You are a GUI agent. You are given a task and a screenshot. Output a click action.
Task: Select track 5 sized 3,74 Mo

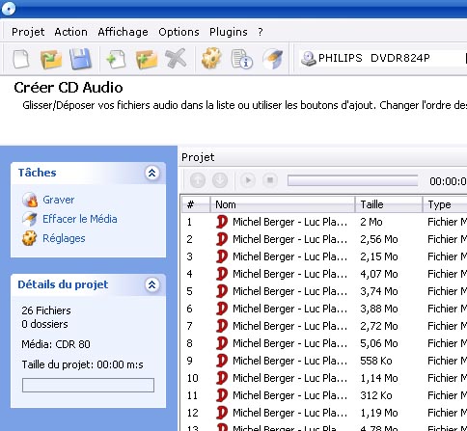tap(324, 291)
